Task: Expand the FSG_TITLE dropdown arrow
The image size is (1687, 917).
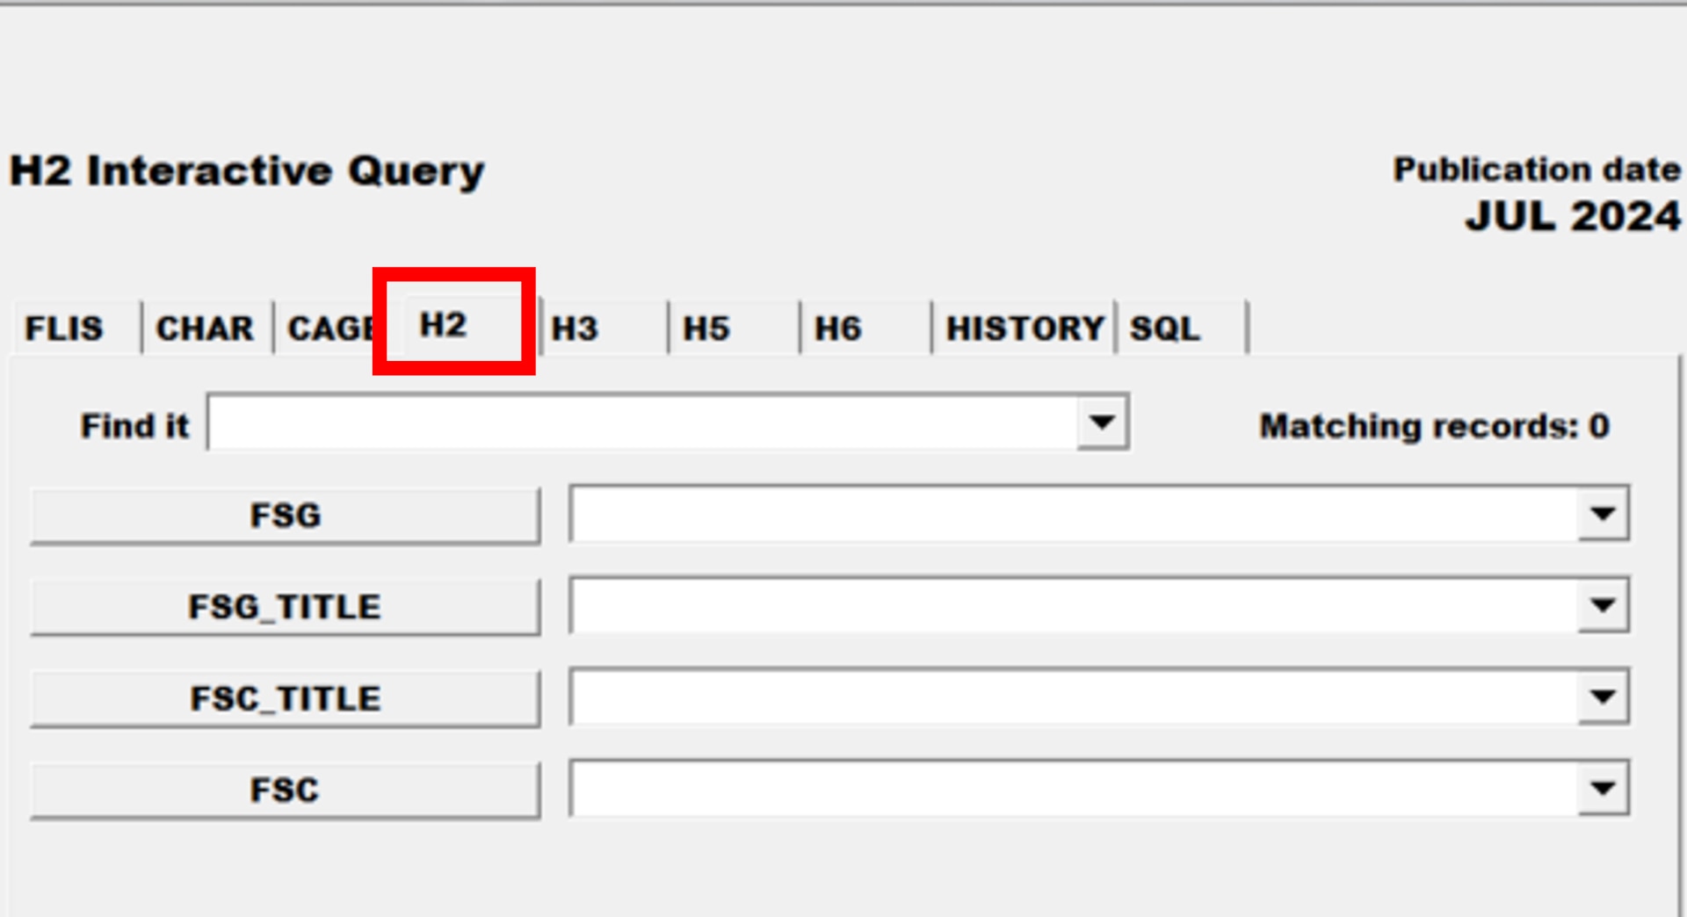Action: pyautogui.click(x=1604, y=605)
